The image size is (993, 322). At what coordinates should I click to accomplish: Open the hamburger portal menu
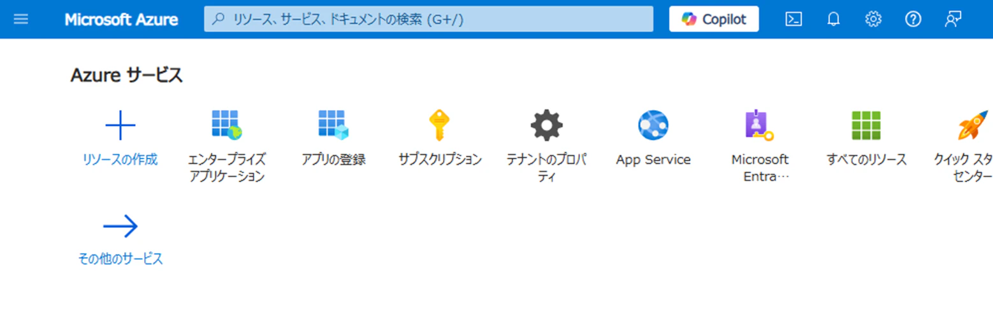point(21,19)
